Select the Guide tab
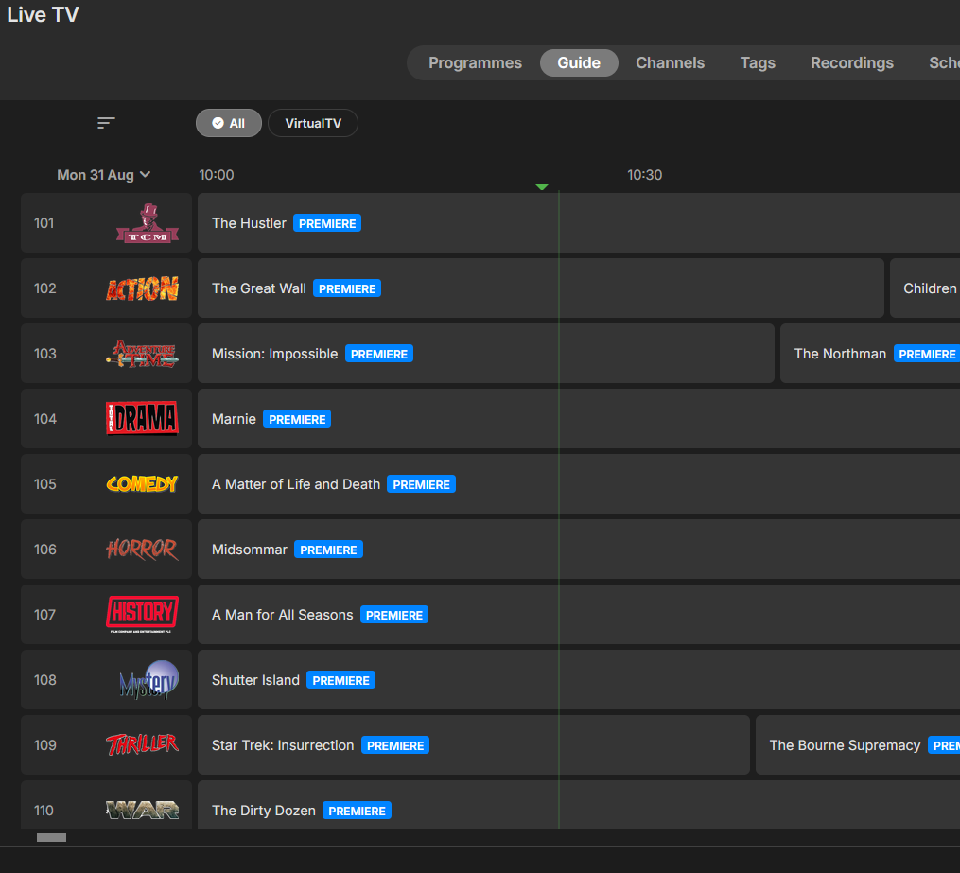960x873 pixels. 579,63
